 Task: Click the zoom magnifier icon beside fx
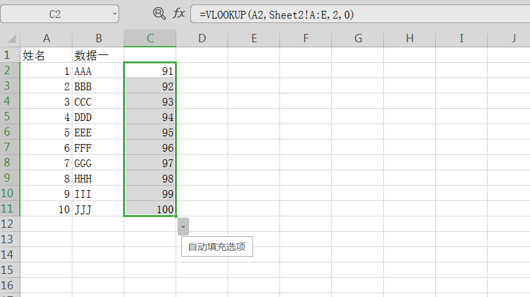[x=159, y=13]
